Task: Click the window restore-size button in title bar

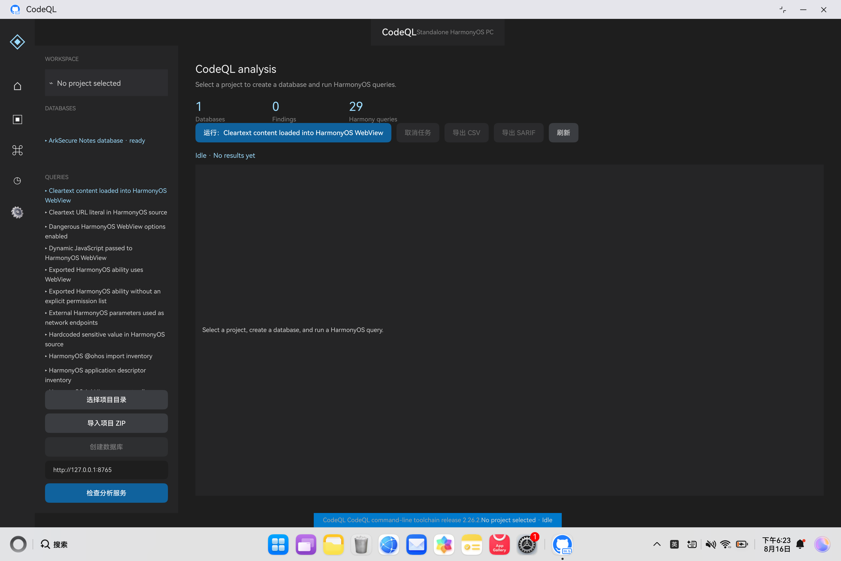Action: (x=783, y=10)
